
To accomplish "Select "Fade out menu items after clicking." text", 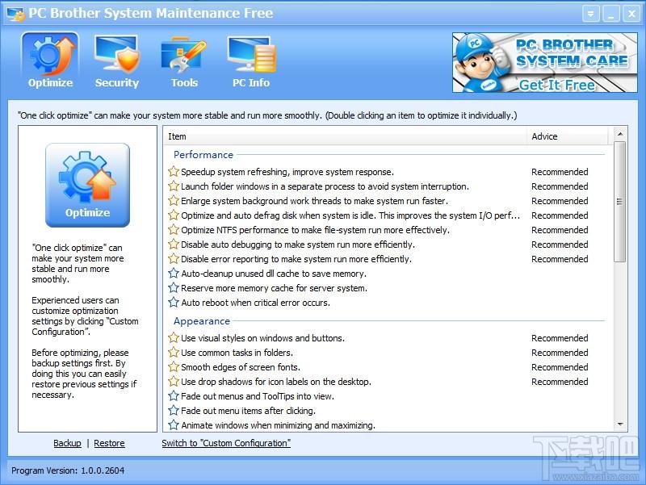I will 249,411.
